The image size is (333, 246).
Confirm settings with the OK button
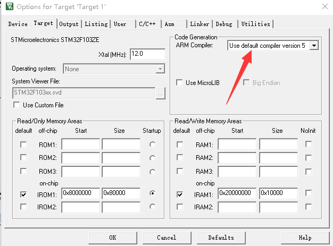113,237
